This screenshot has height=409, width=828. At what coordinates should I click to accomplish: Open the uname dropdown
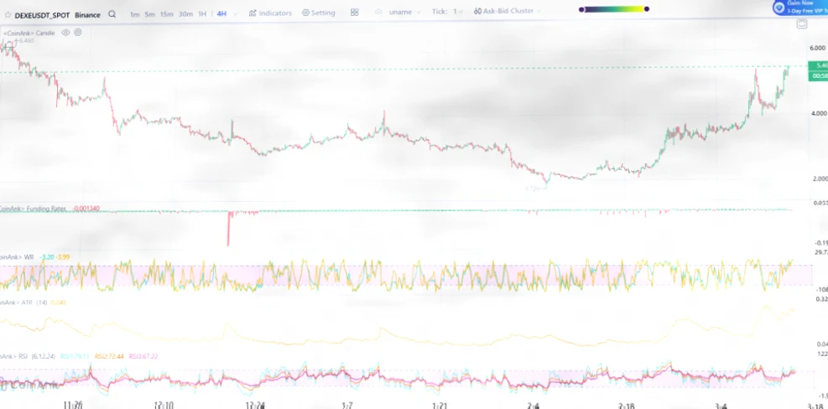tap(405, 12)
